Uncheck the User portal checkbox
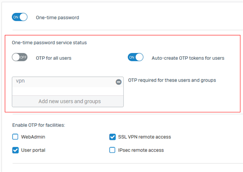The height and width of the screenshot is (172, 243). point(15,150)
